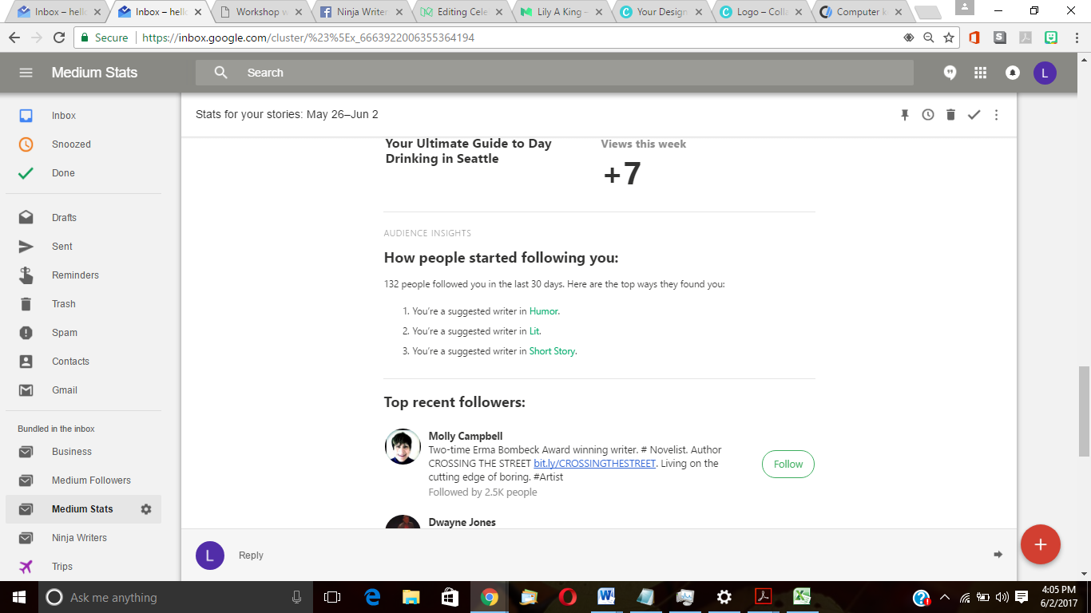Bookmark this page with the star

coord(949,38)
